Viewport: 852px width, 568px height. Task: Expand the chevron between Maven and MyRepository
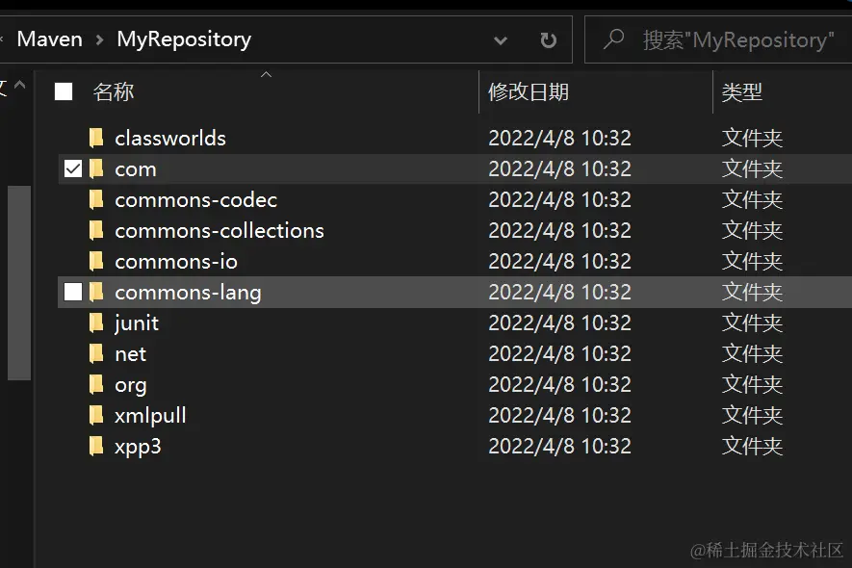pos(99,40)
